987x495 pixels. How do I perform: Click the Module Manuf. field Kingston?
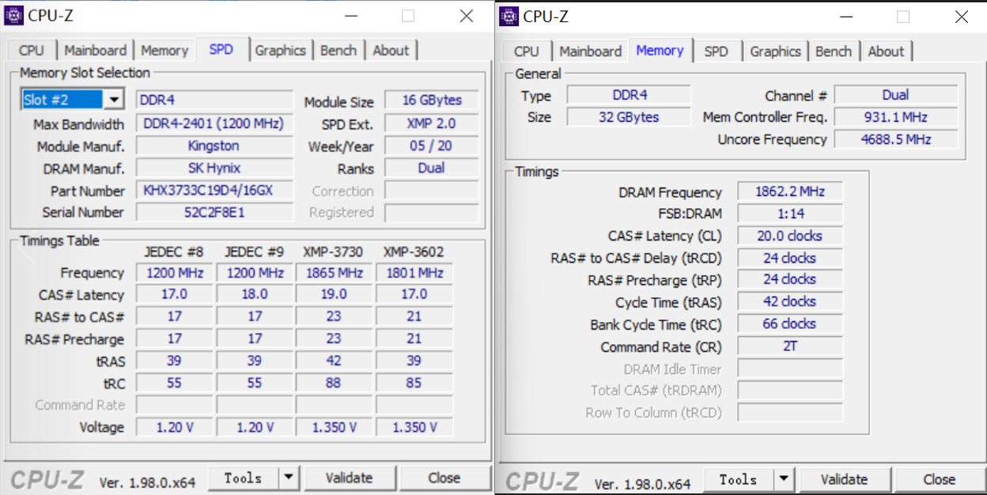point(214,145)
